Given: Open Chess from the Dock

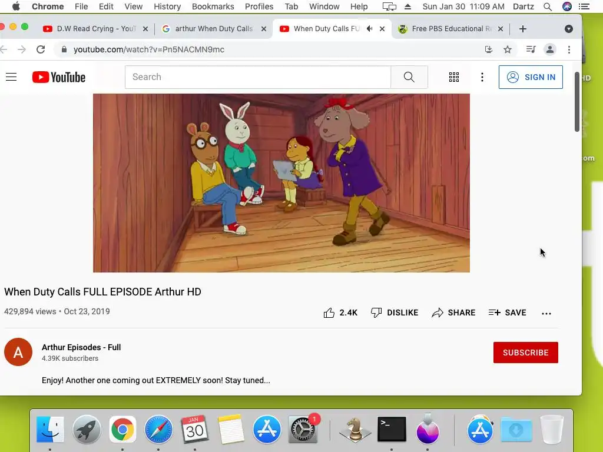Looking at the screenshot, I should point(354,429).
